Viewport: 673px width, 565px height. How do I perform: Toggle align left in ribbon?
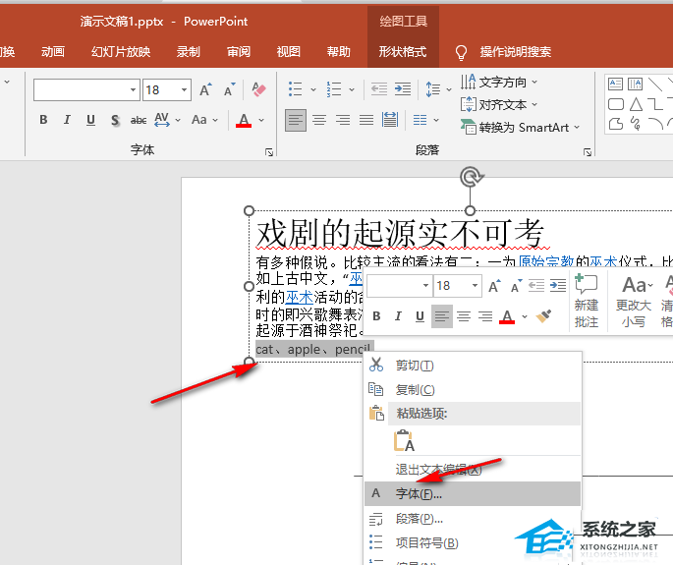[296, 120]
